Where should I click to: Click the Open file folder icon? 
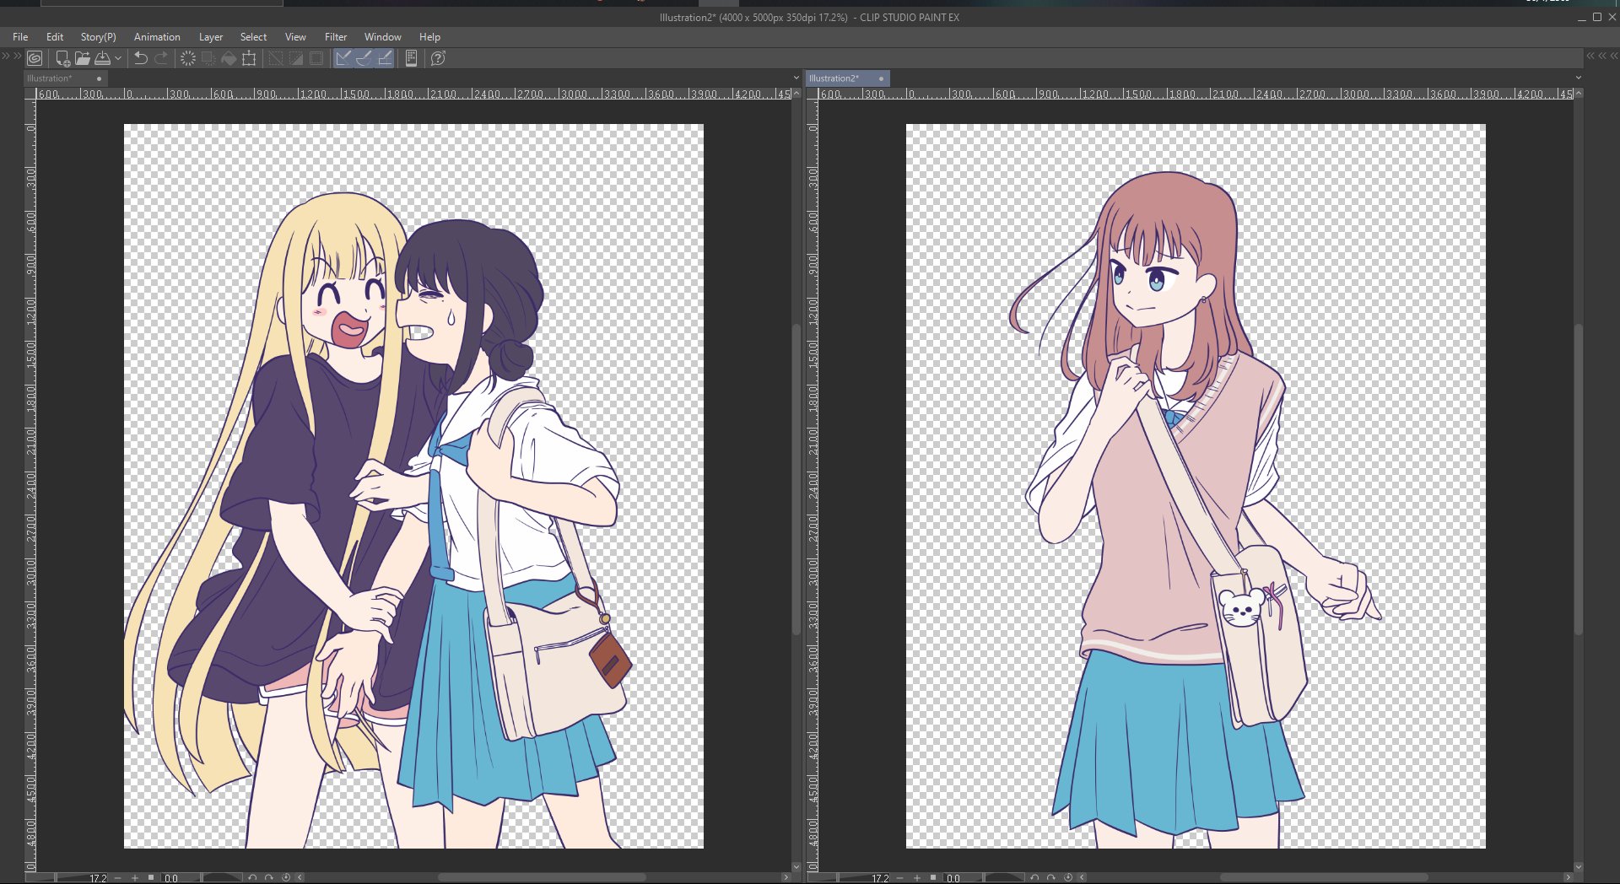coord(82,58)
